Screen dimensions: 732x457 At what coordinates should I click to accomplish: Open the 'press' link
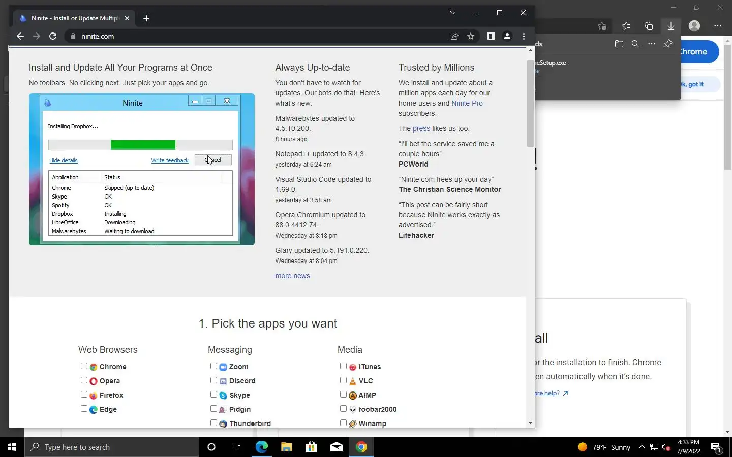pyautogui.click(x=421, y=128)
